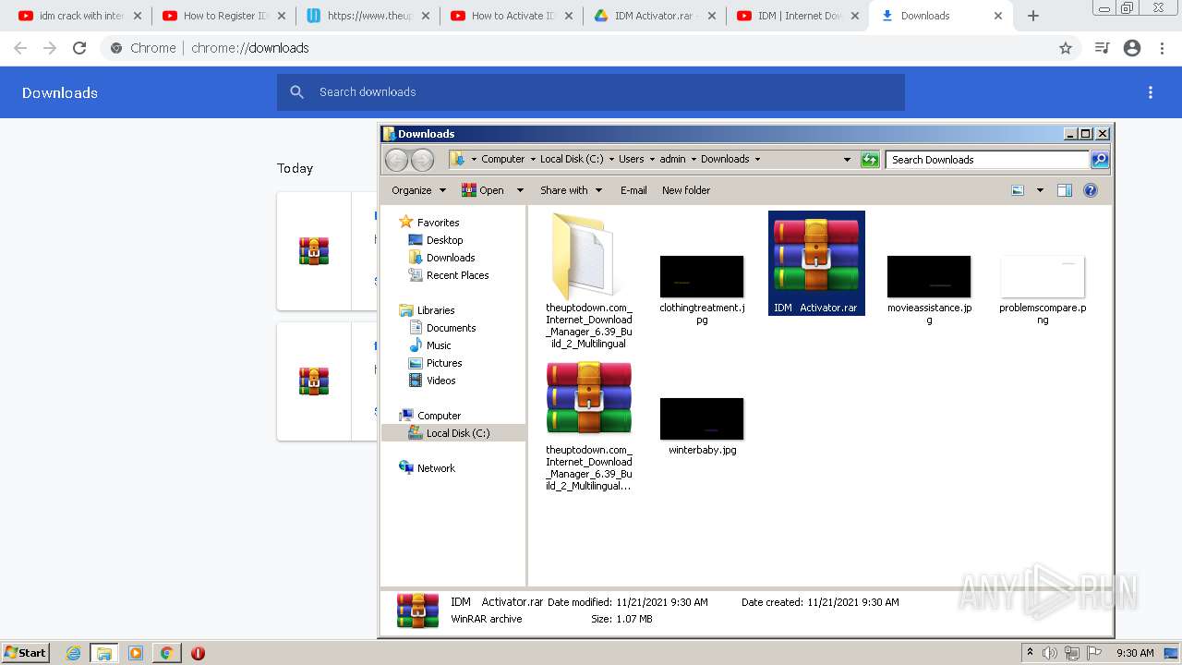Click Windows Explorer taskbar icon

tap(104, 653)
